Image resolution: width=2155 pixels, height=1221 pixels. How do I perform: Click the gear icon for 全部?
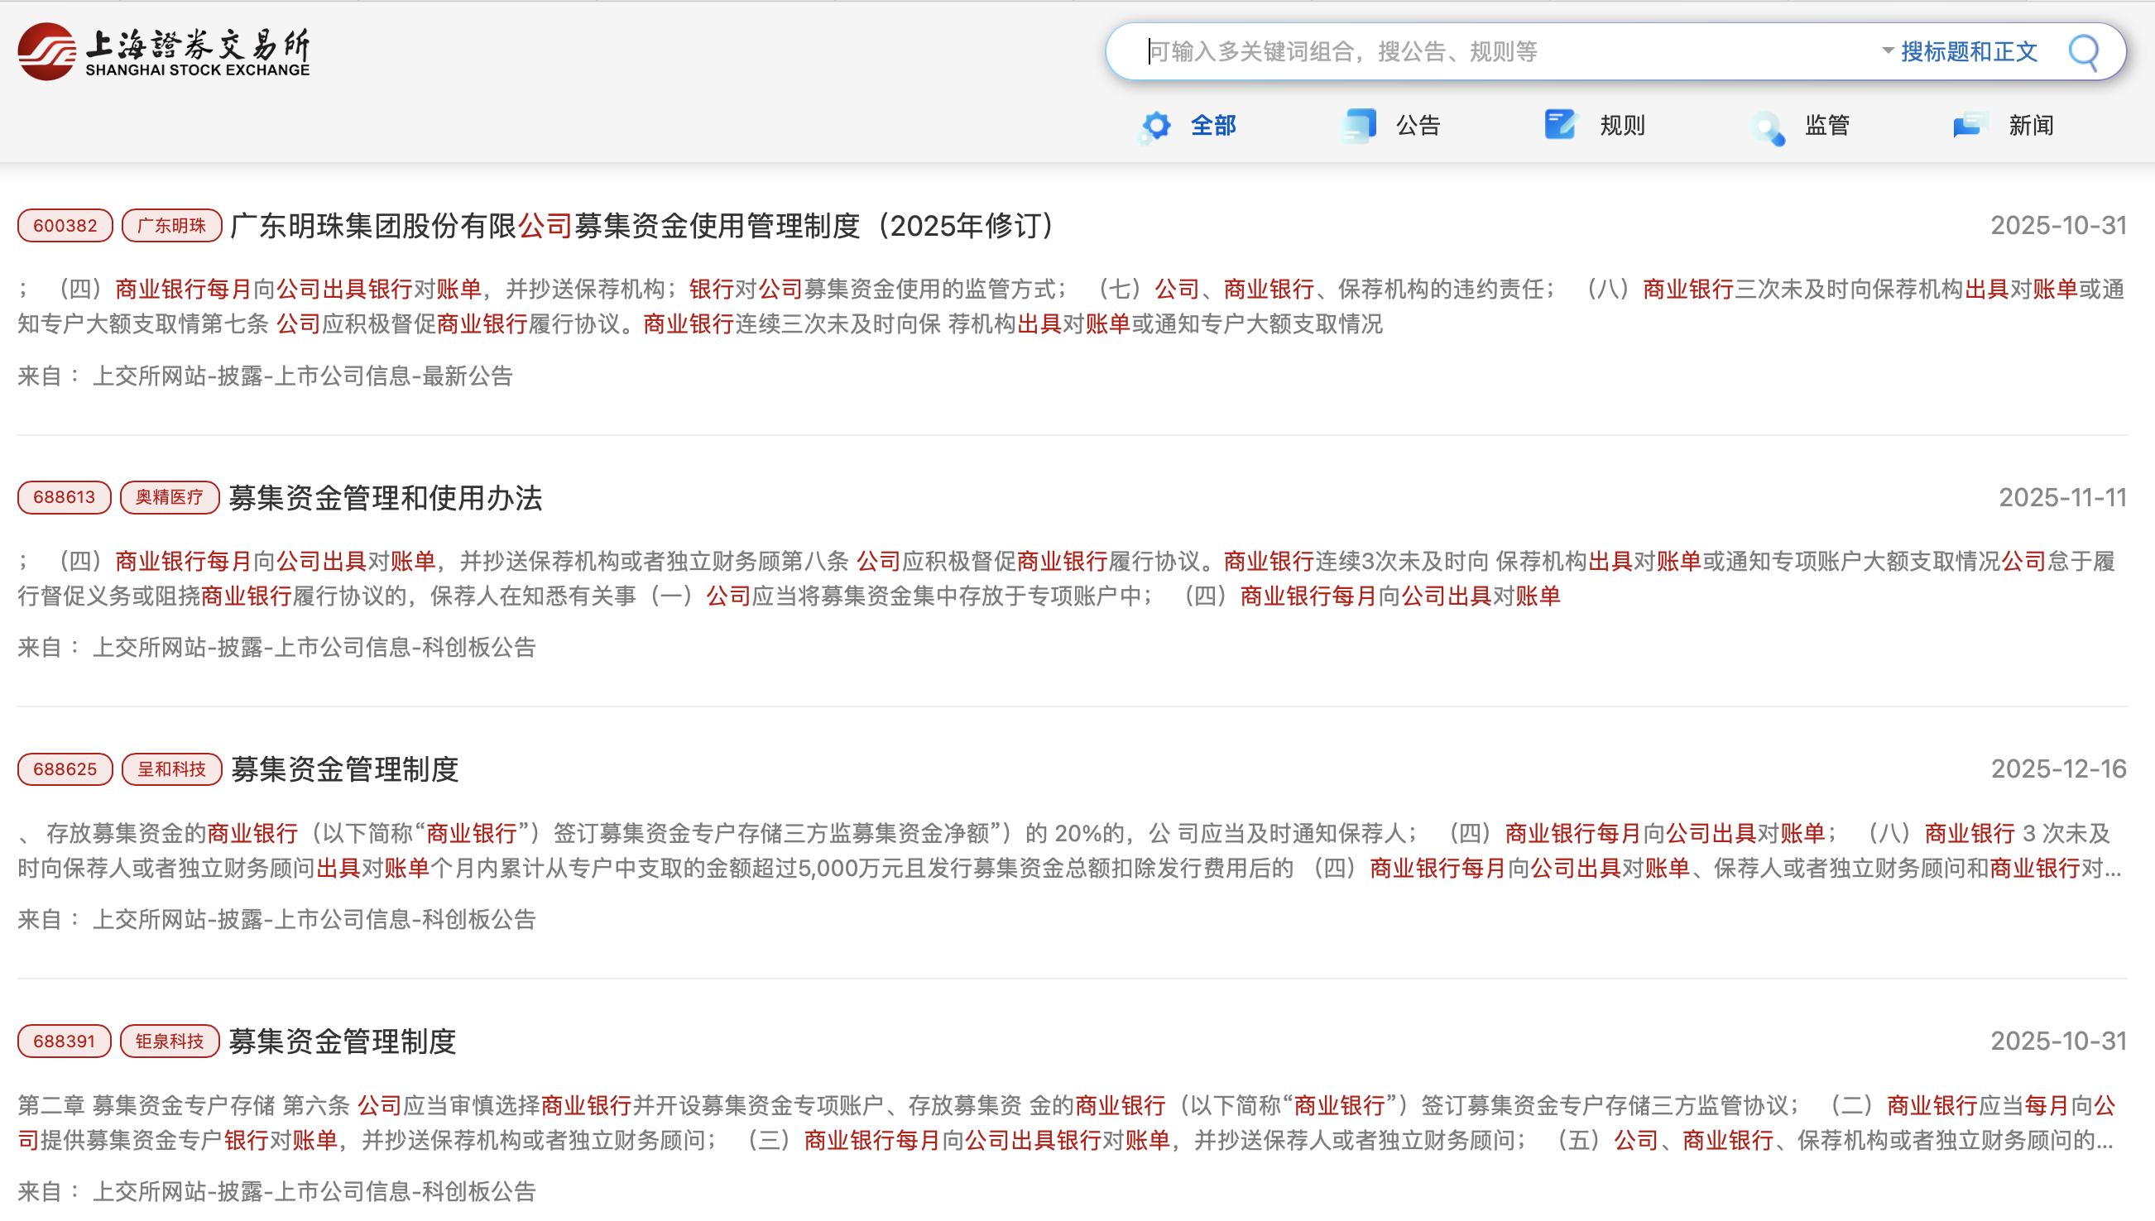coord(1156,126)
